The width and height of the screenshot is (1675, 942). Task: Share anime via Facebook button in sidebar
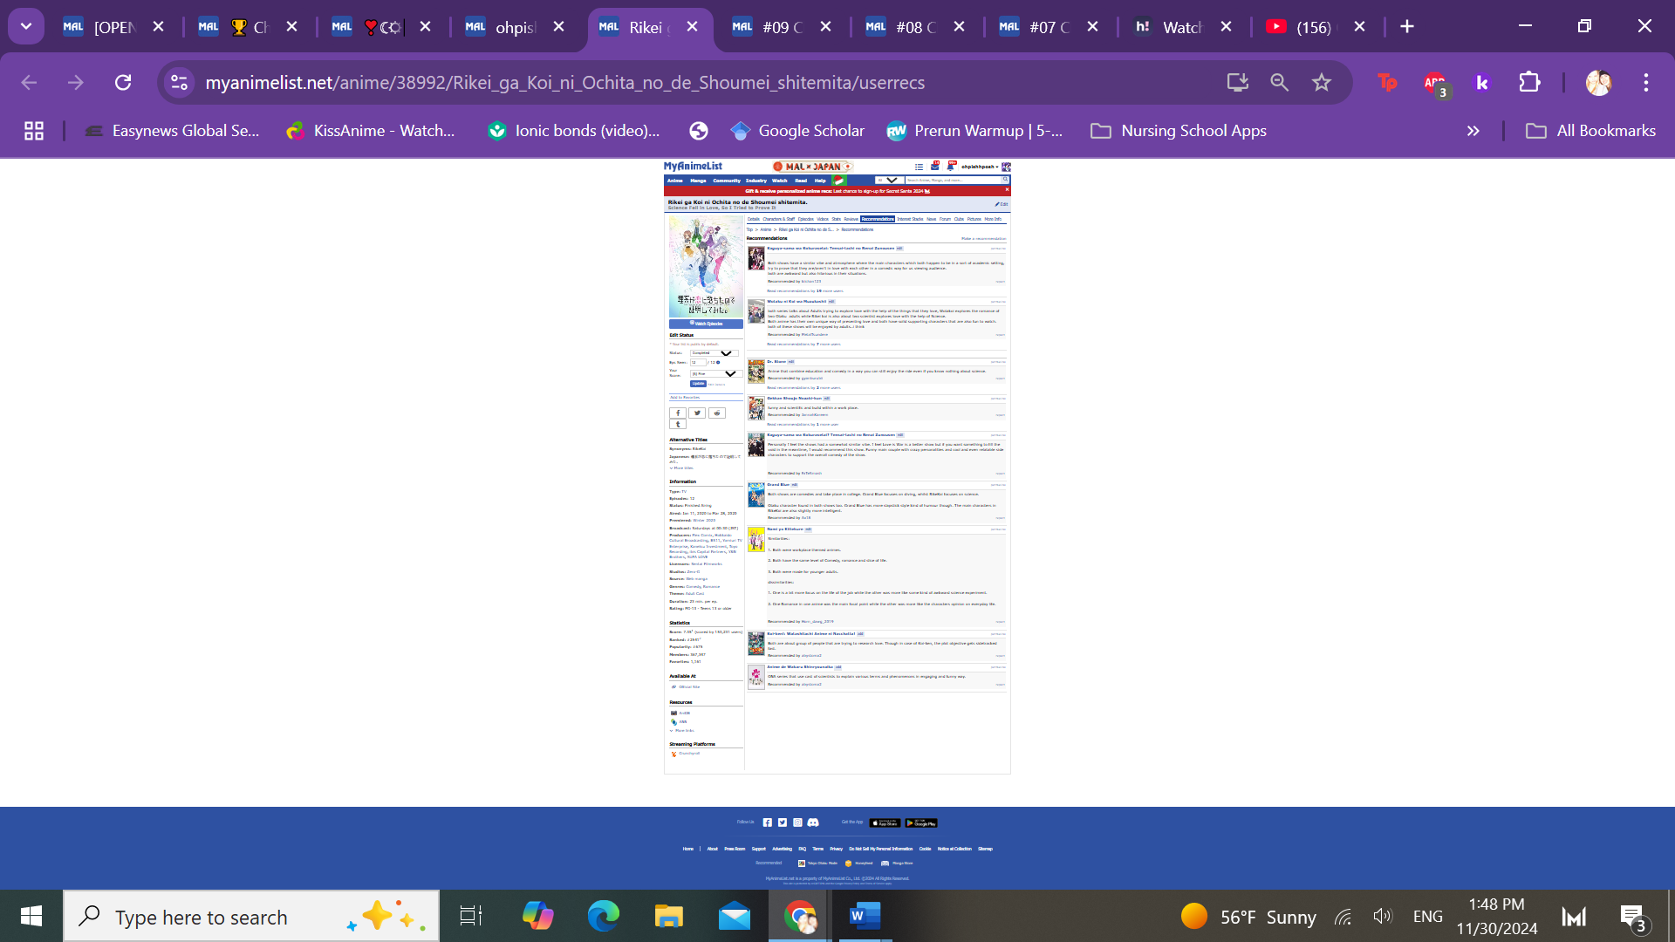(x=677, y=413)
